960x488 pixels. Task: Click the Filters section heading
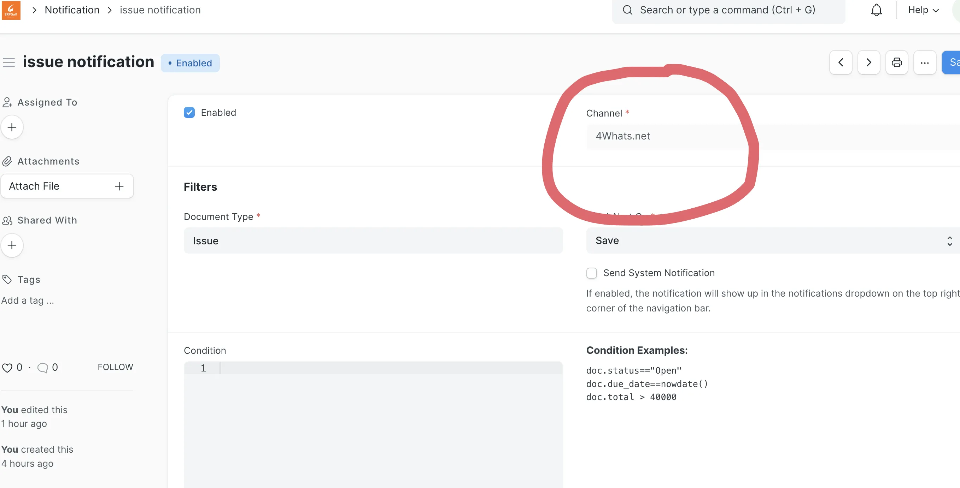coord(200,186)
